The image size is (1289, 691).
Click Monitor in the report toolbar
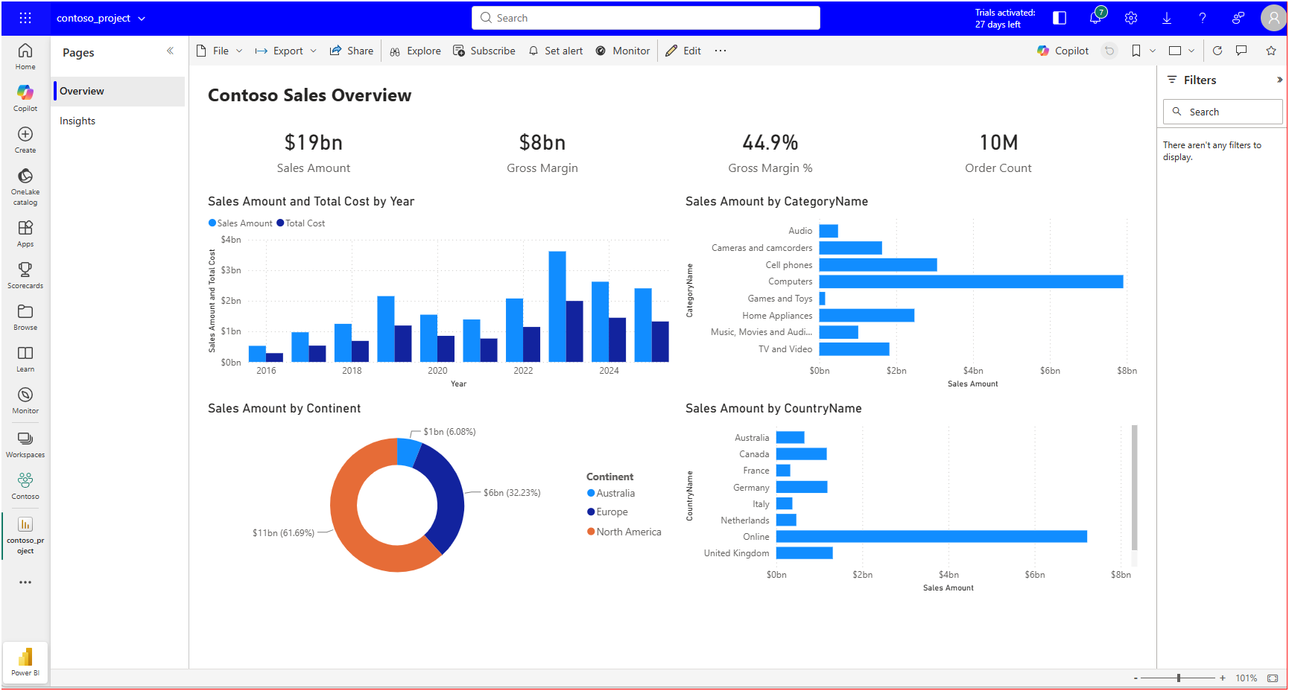point(623,51)
